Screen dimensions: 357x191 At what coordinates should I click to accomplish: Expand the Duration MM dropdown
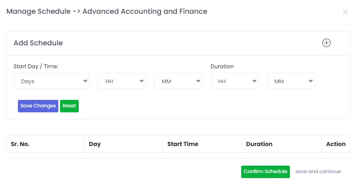291,81
